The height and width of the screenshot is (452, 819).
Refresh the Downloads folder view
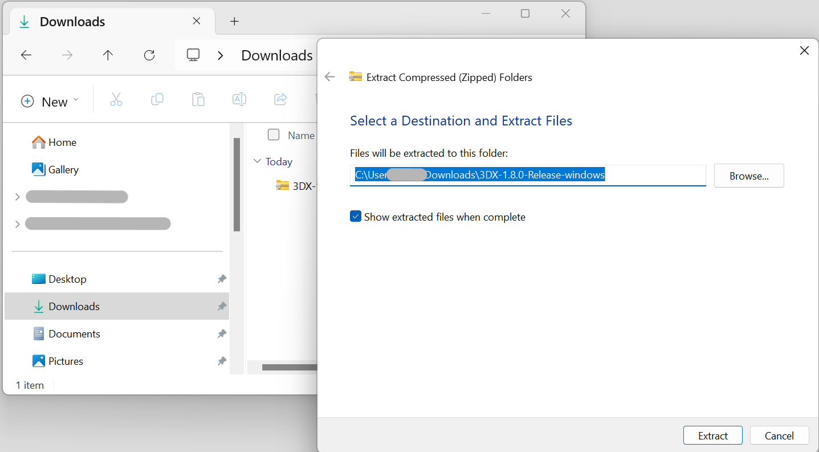149,55
